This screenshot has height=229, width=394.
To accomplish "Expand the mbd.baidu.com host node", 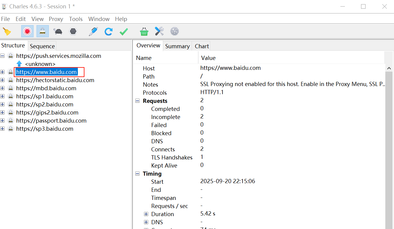I will tap(3, 88).
